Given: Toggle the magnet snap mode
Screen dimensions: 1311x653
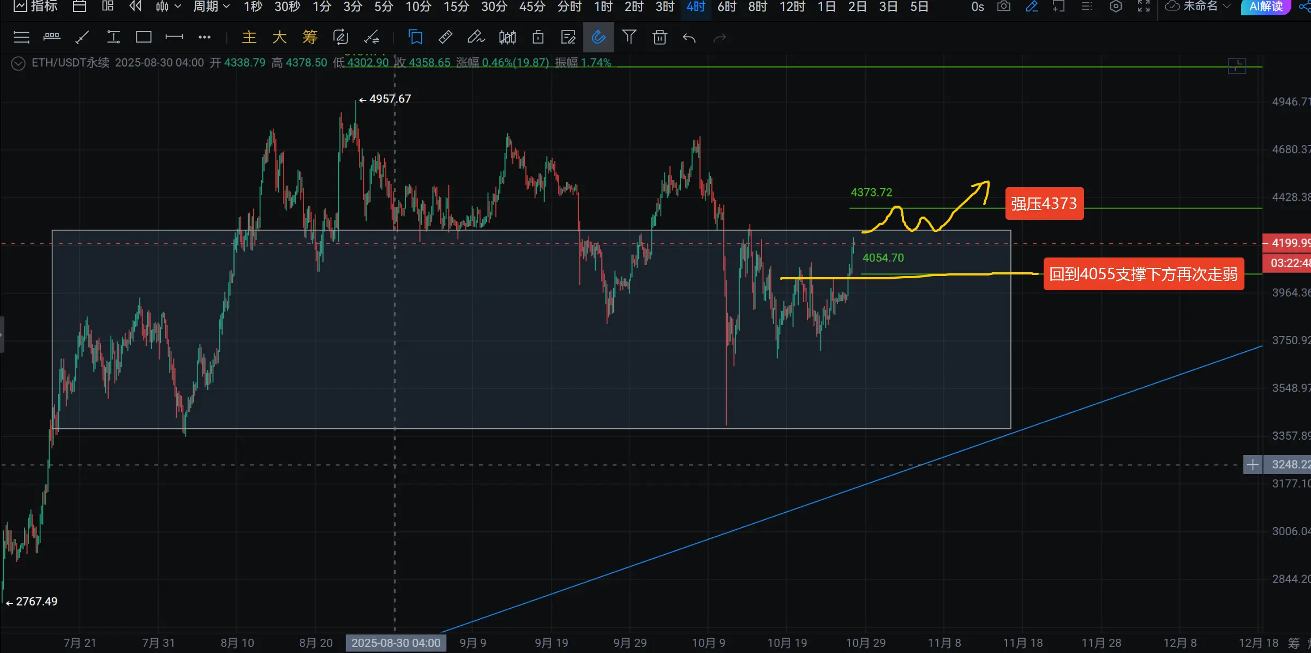Looking at the screenshot, I should (x=598, y=37).
